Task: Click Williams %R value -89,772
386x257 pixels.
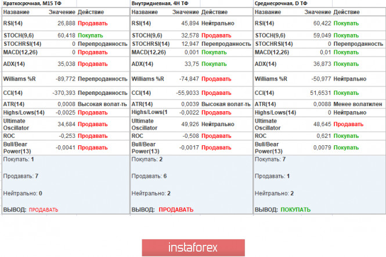Action: pyautogui.click(x=66, y=79)
